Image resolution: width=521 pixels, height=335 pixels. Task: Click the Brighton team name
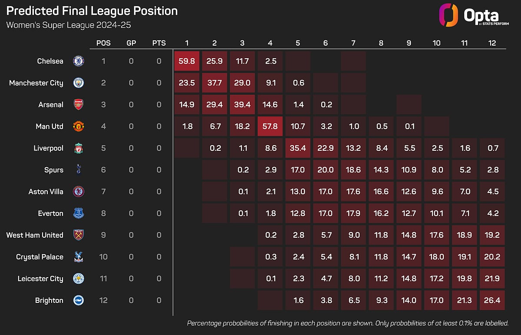(49, 300)
